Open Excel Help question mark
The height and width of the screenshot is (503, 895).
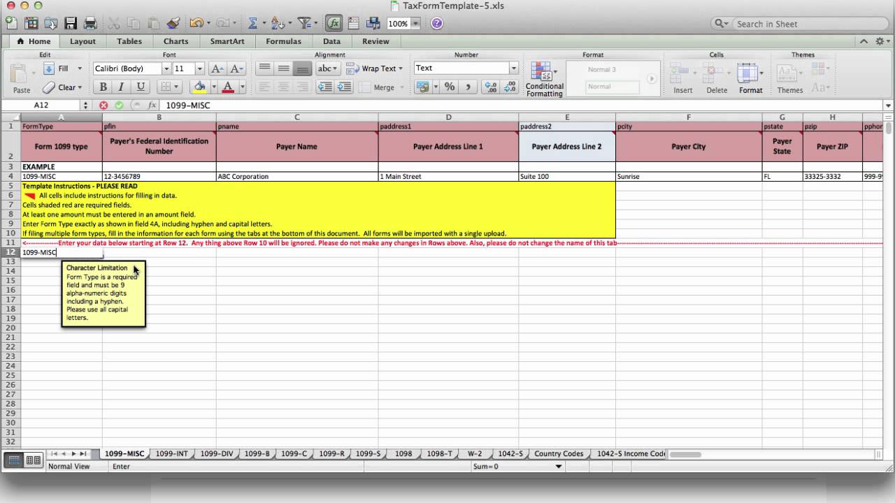pyautogui.click(x=437, y=23)
